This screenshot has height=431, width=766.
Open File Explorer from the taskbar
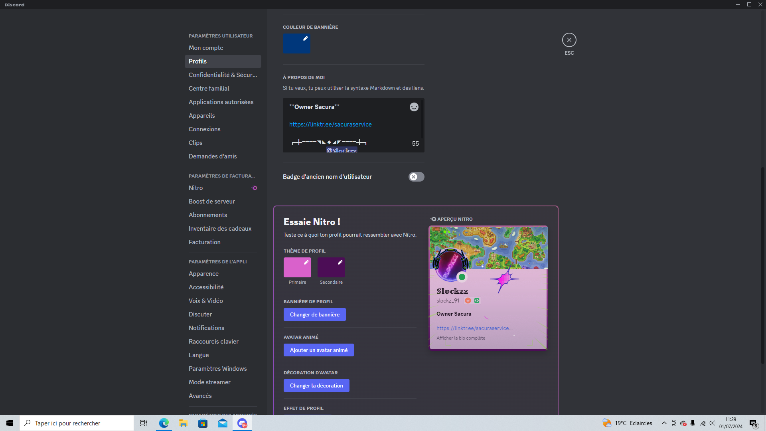pyautogui.click(x=183, y=423)
